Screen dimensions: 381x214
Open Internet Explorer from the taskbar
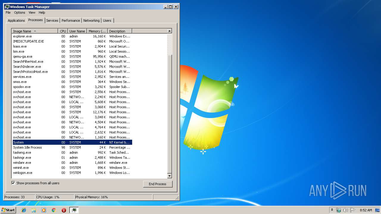(x=24, y=210)
